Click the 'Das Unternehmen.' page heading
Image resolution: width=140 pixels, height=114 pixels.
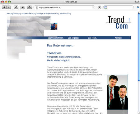[x=60, y=45]
